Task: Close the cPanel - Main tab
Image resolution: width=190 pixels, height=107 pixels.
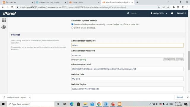Action: (99, 2)
